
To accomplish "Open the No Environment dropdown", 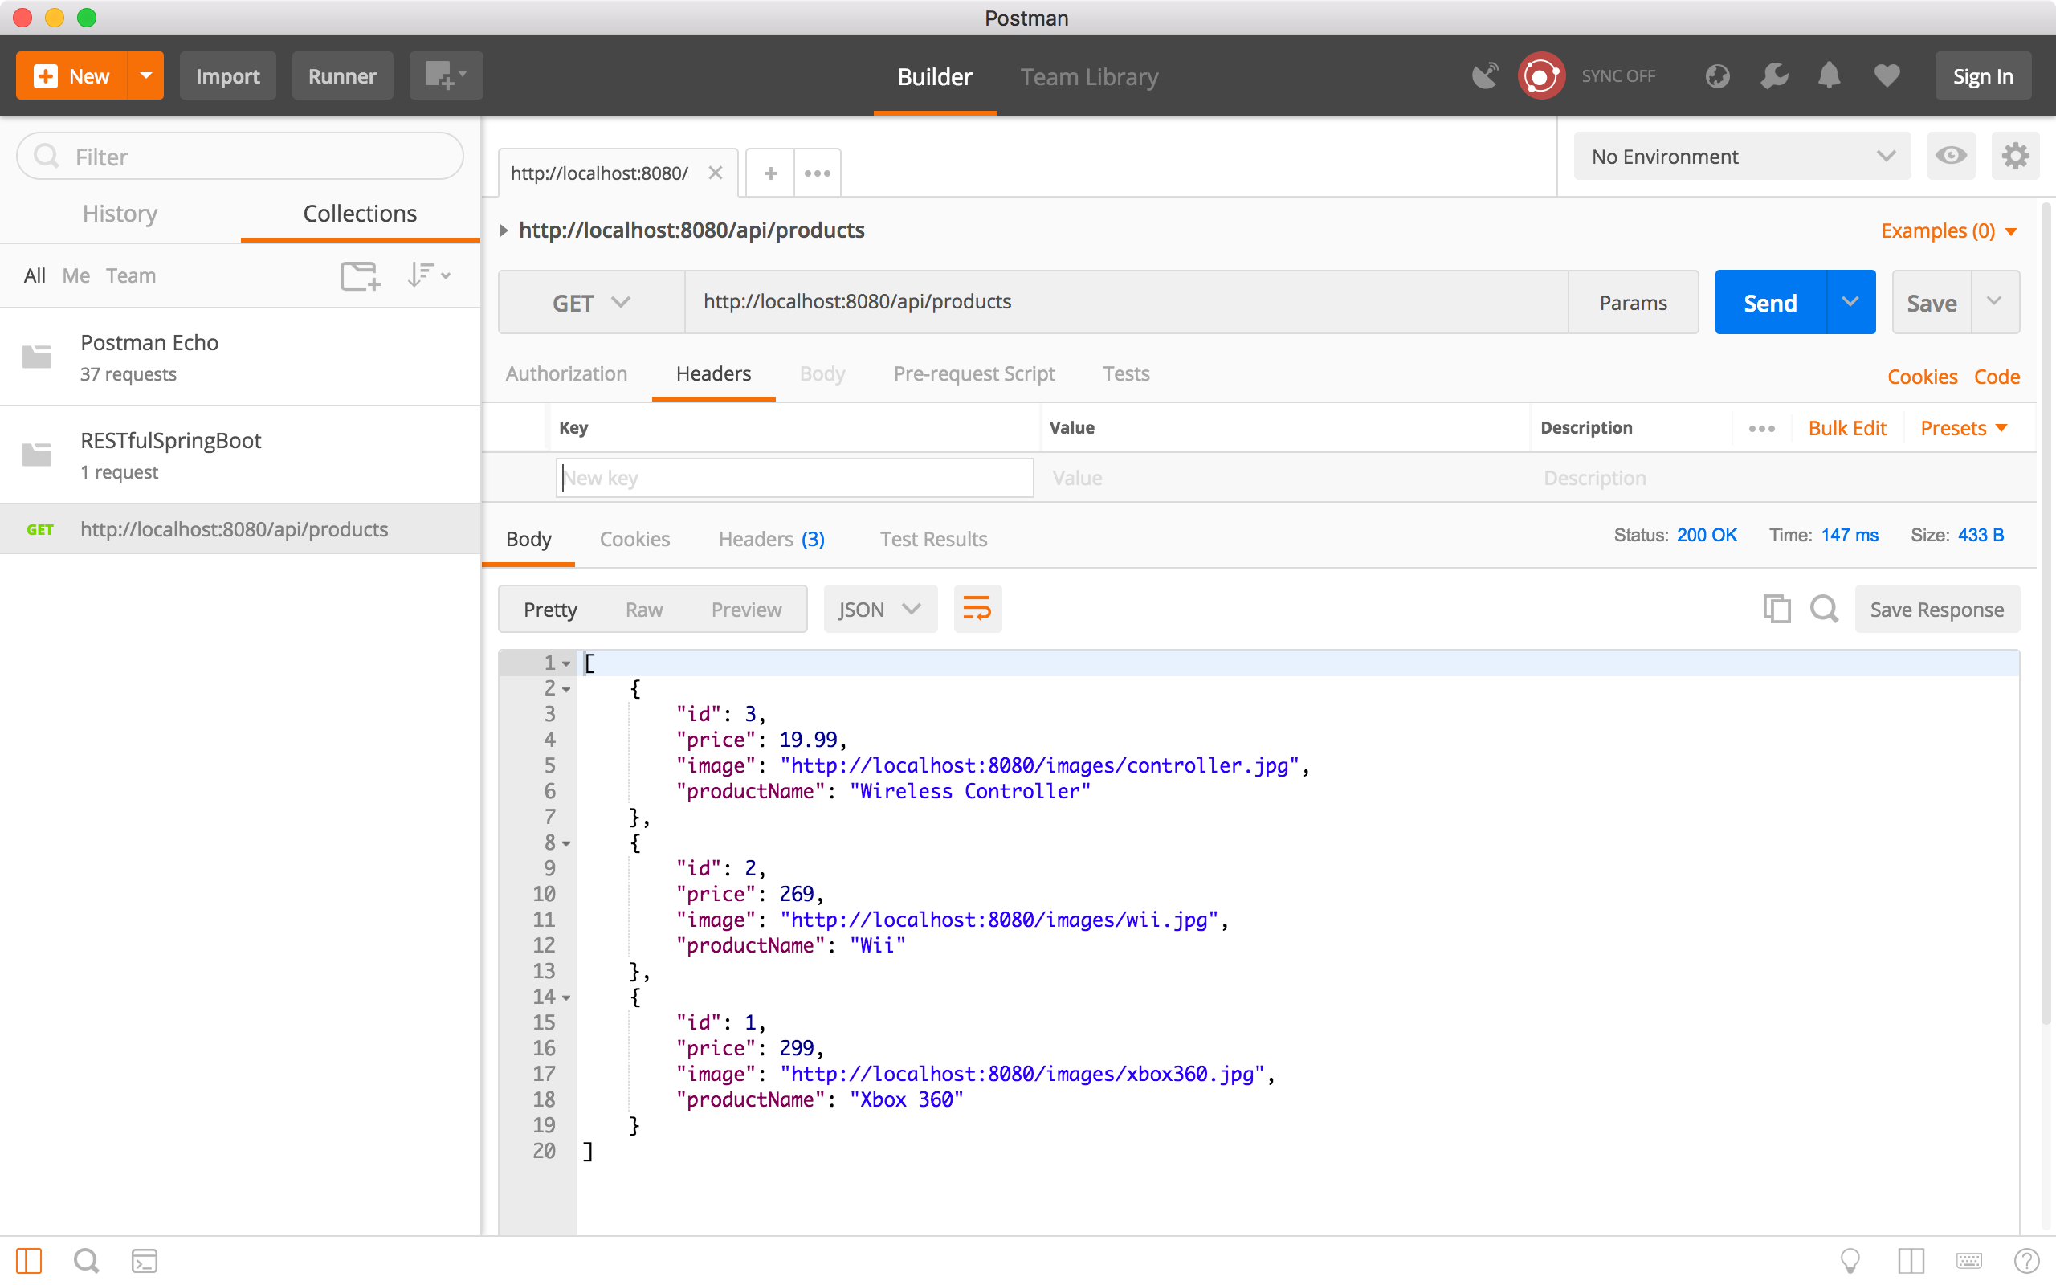I will [1742, 157].
